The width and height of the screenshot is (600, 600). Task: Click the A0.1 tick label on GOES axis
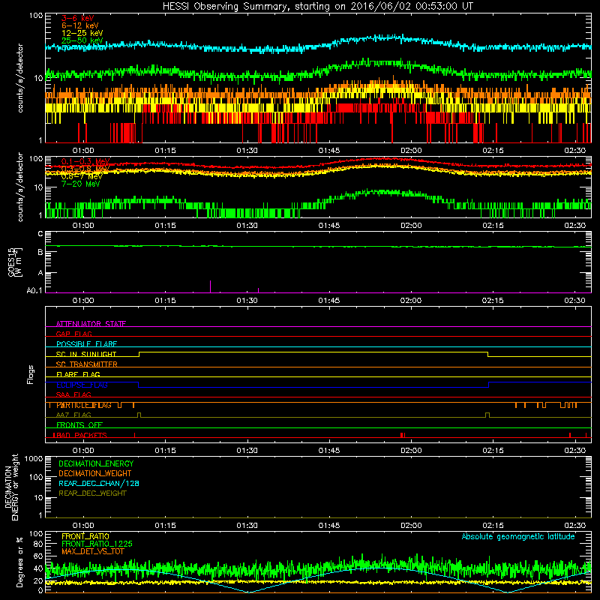click(34, 290)
